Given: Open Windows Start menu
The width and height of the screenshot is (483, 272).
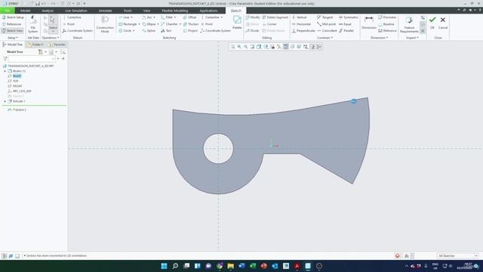Looking at the screenshot, I should pos(164,266).
